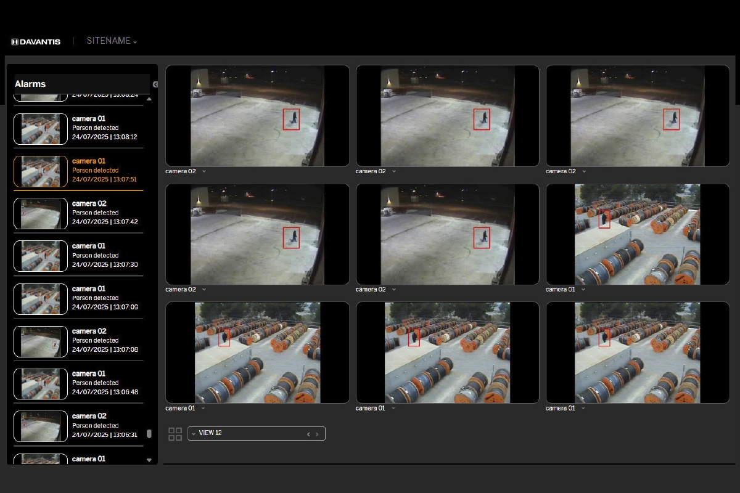The height and width of the screenshot is (493, 740).
Task: Click the scroll-up arrow in the alarms list
Action: 149,99
